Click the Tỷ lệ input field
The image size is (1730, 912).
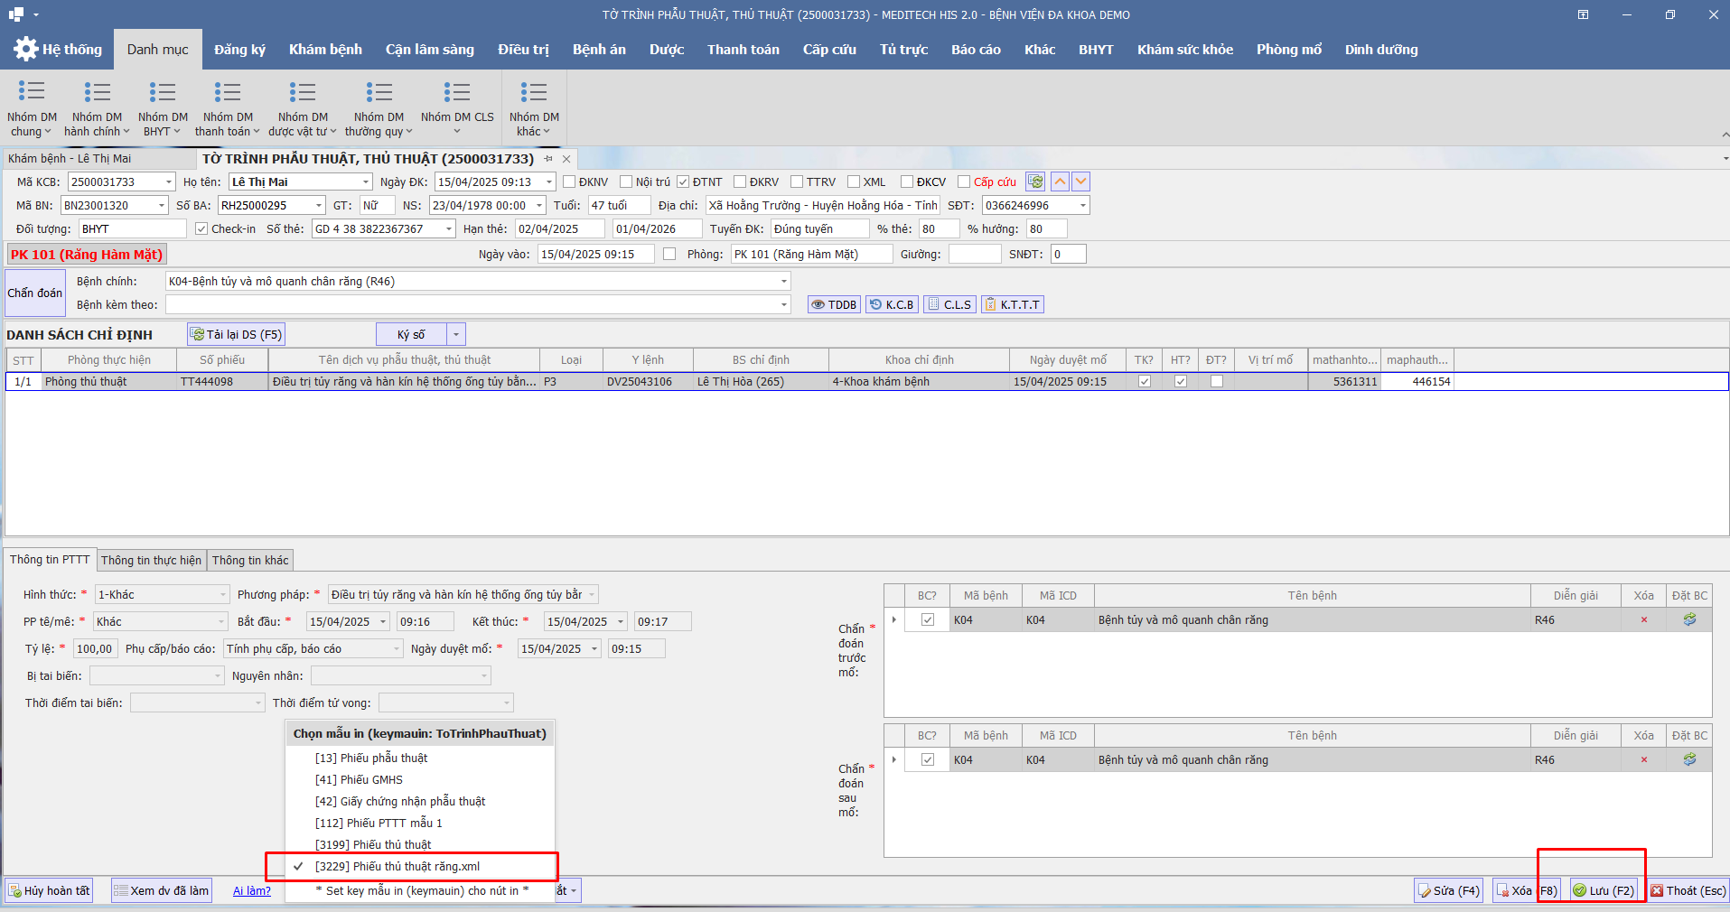pos(94,649)
